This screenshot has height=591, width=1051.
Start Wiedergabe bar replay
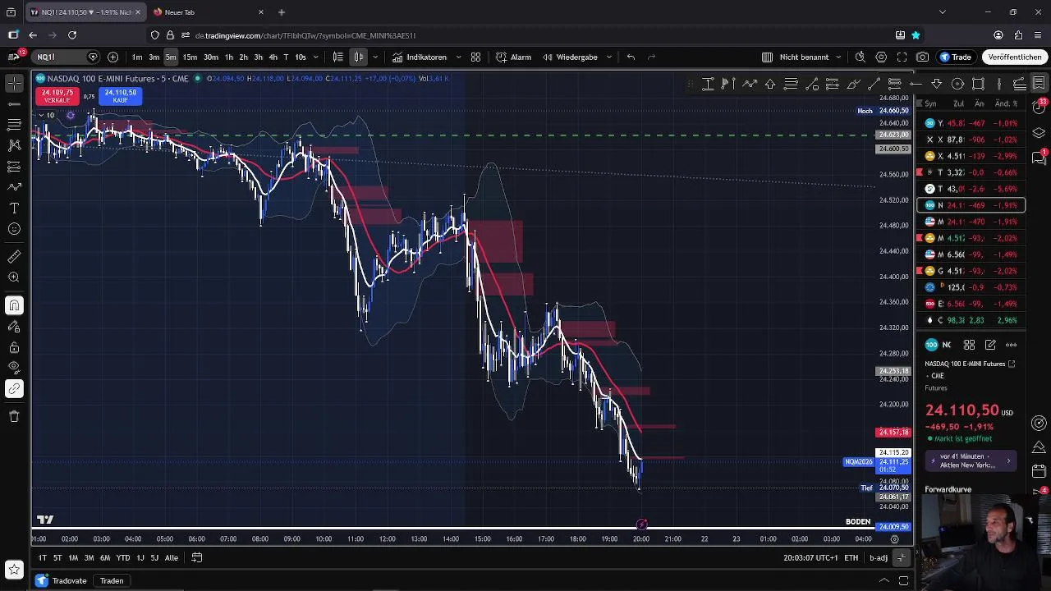click(x=570, y=57)
